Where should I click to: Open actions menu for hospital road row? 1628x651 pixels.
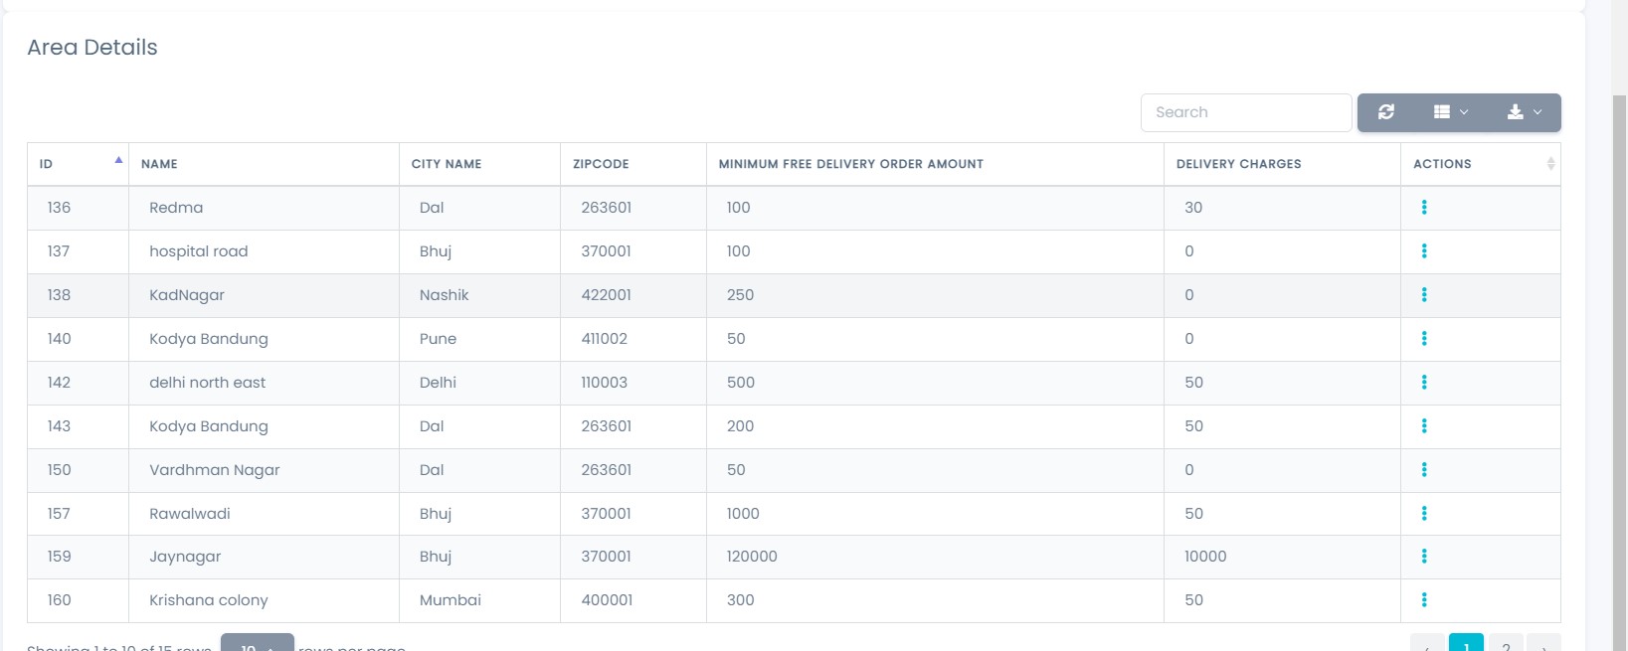tap(1424, 251)
